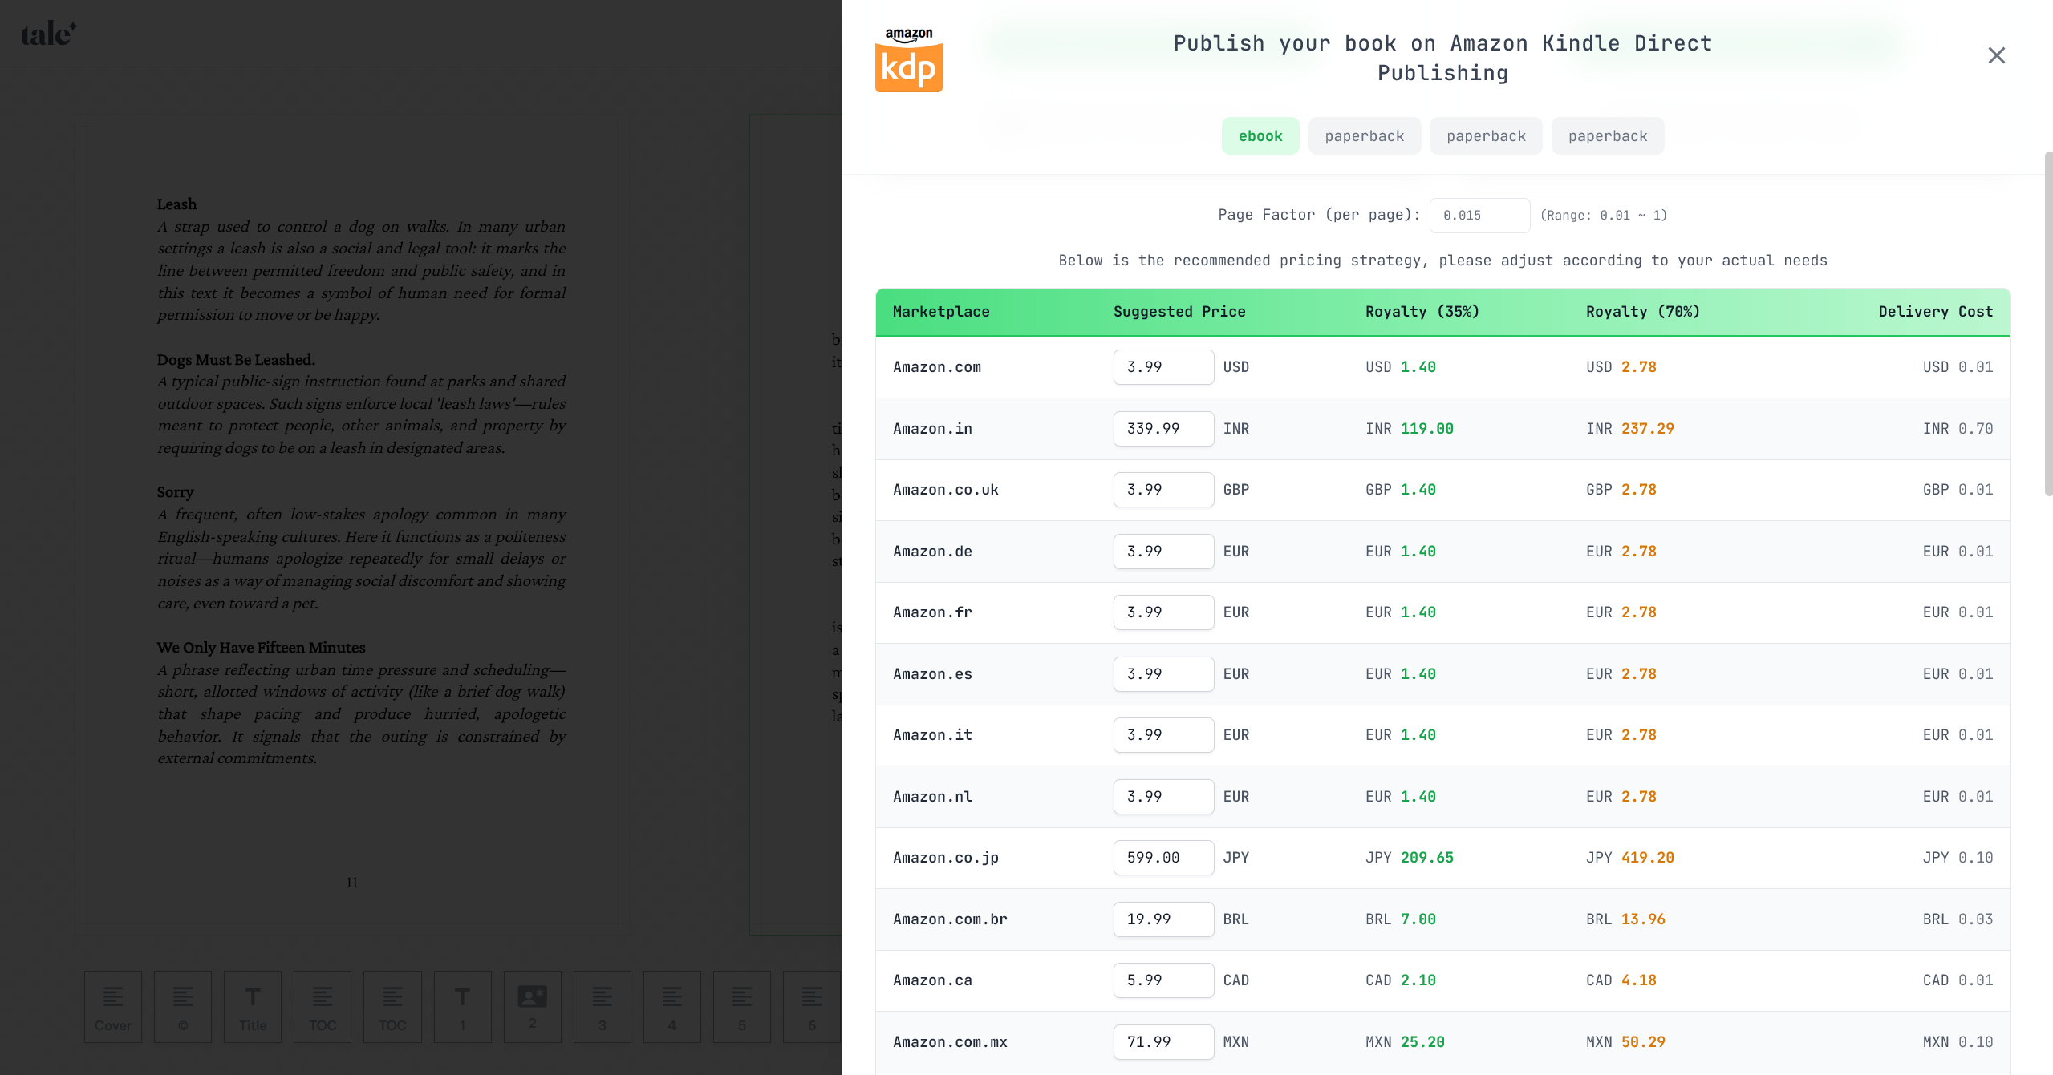Close the KDP publishing panel
This screenshot has width=2053, height=1075.
[x=1996, y=55]
